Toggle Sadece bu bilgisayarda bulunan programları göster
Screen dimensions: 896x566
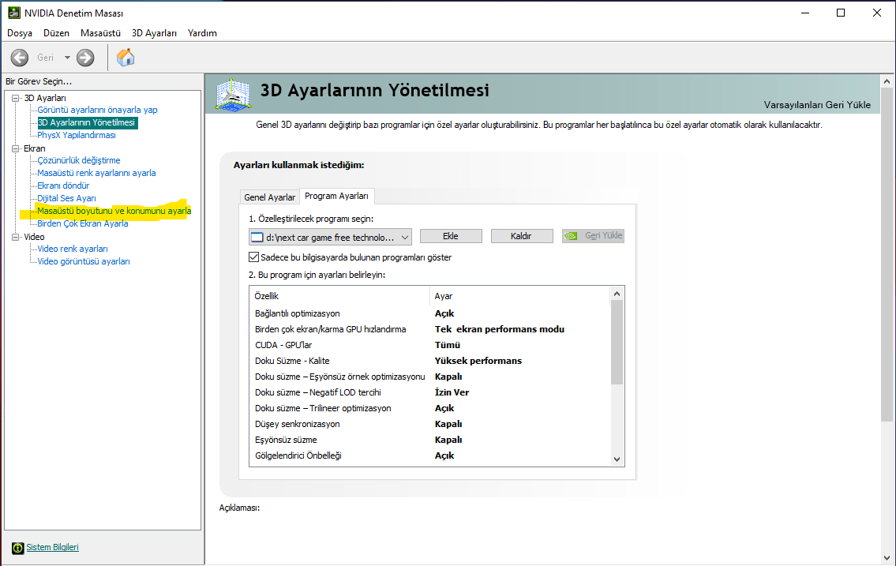(253, 257)
